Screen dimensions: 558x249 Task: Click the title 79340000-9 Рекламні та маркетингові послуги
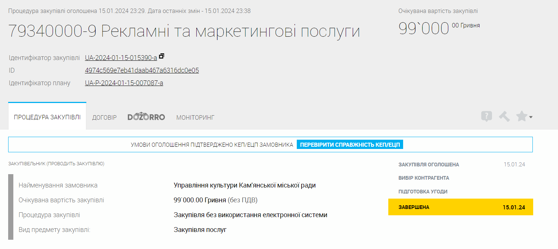(x=184, y=31)
